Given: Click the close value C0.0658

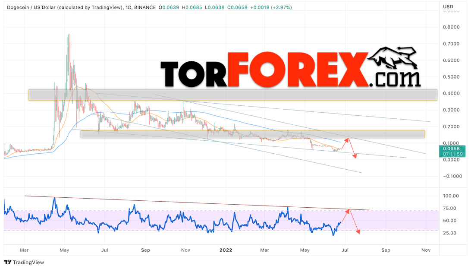Looking at the screenshot, I should 237,7.
